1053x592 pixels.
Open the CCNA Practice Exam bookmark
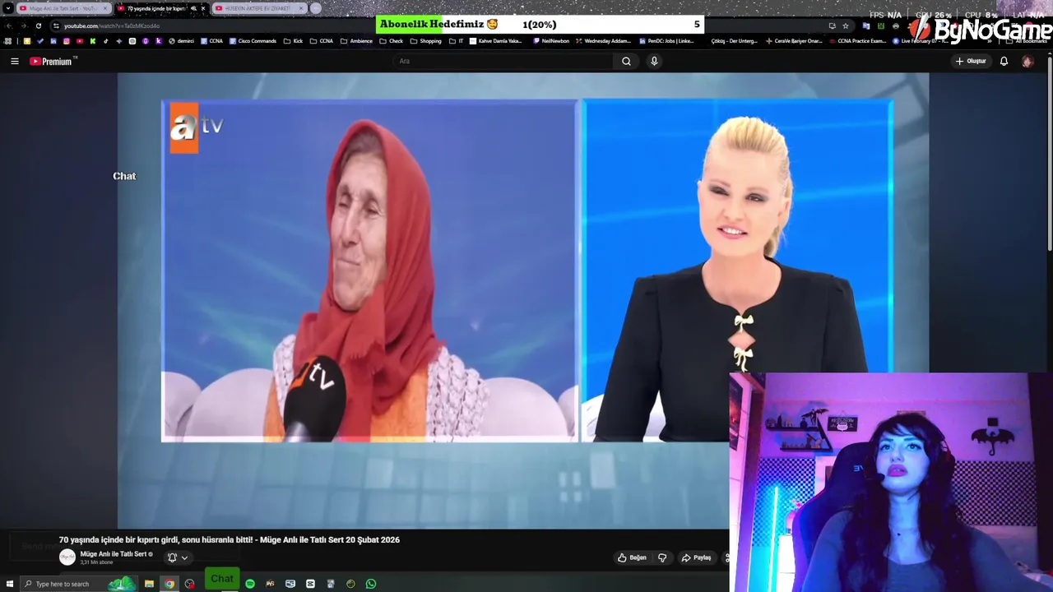(856, 41)
